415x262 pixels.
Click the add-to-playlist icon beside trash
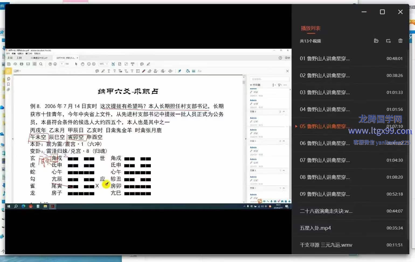click(x=388, y=41)
